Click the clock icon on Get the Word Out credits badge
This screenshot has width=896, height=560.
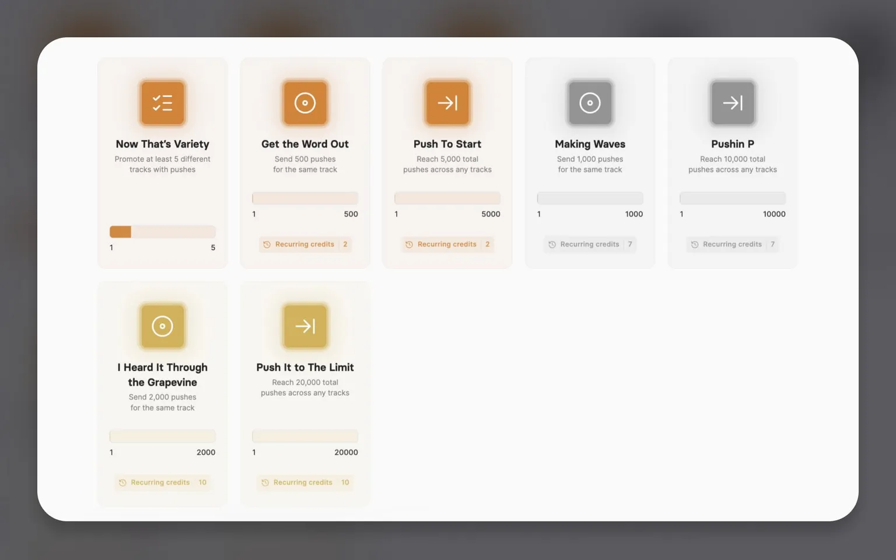coord(267,244)
